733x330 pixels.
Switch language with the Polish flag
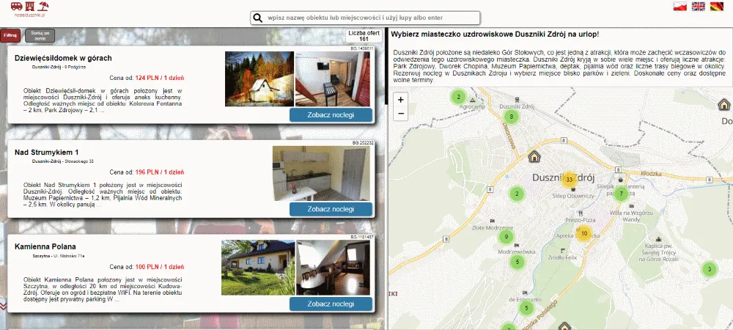[679, 6]
